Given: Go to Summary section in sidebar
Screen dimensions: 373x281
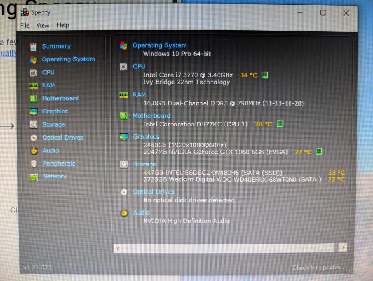Looking at the screenshot, I should (56, 46).
